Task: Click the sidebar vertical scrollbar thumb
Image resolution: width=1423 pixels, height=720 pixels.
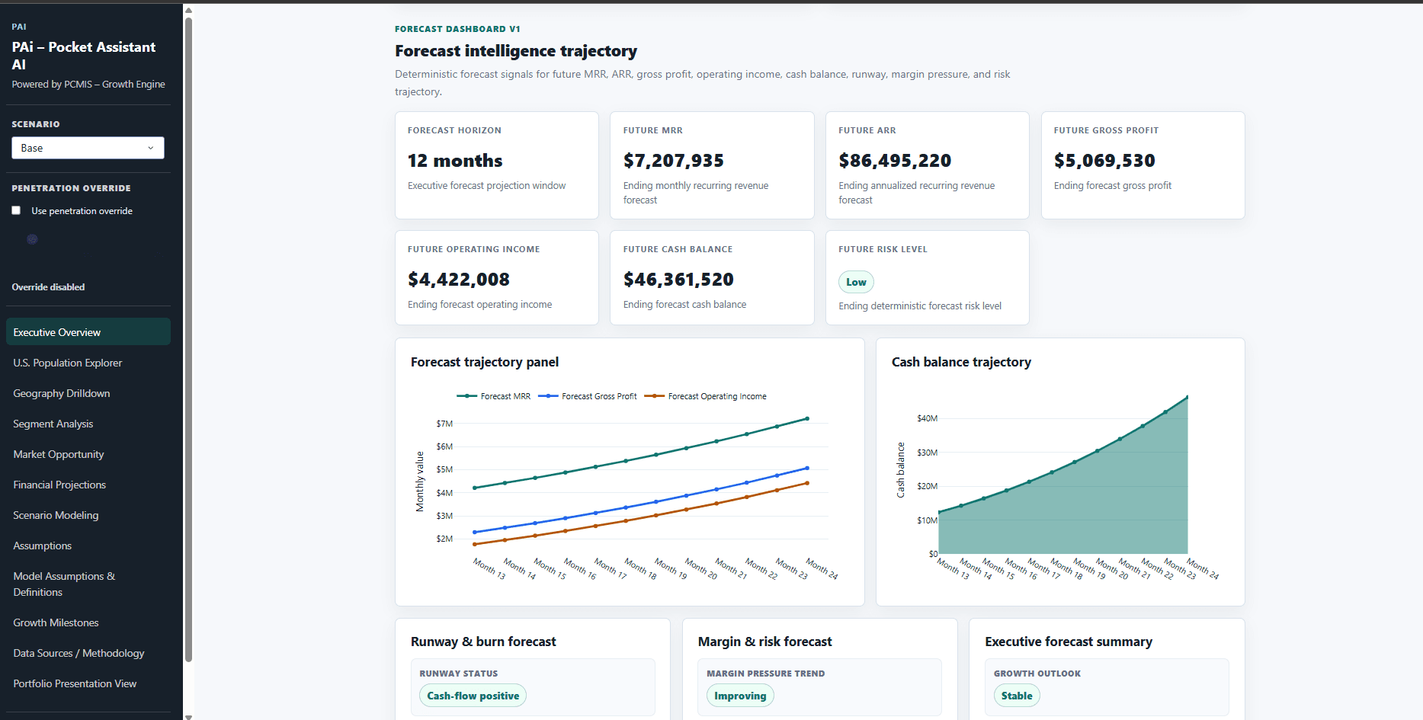Action: (188, 339)
